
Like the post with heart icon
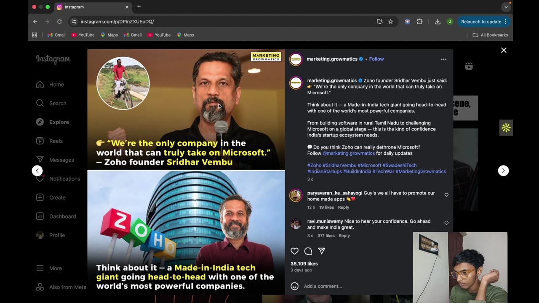point(295,251)
